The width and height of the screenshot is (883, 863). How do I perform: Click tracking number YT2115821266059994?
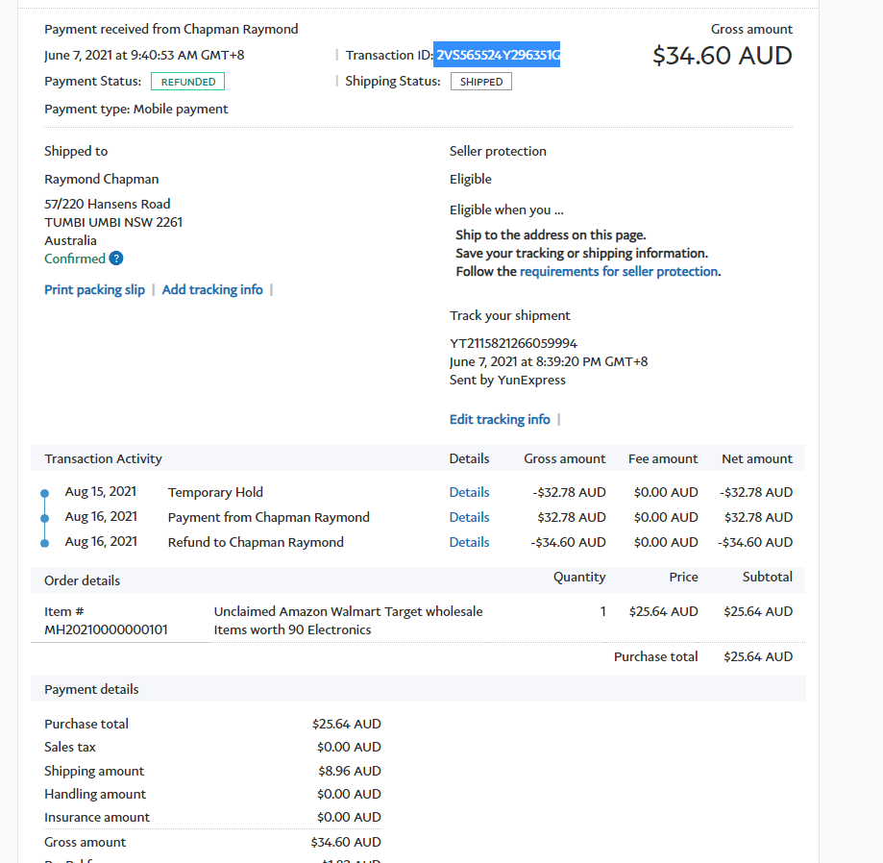(x=513, y=343)
